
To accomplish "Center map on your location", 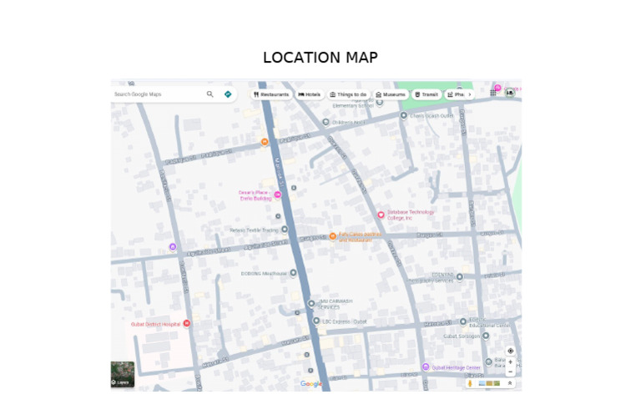I will pos(510,351).
